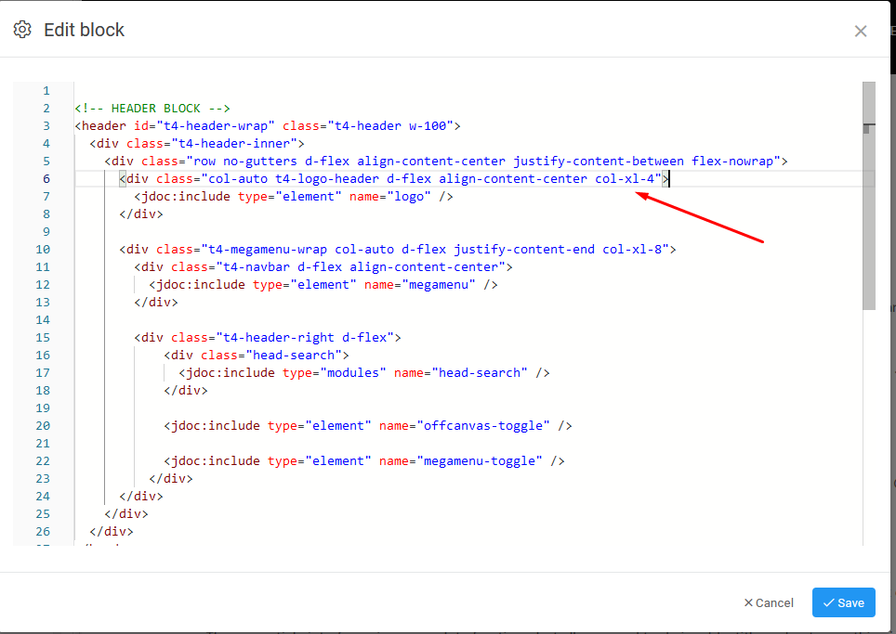Click type="modules" on line 17

click(x=335, y=373)
